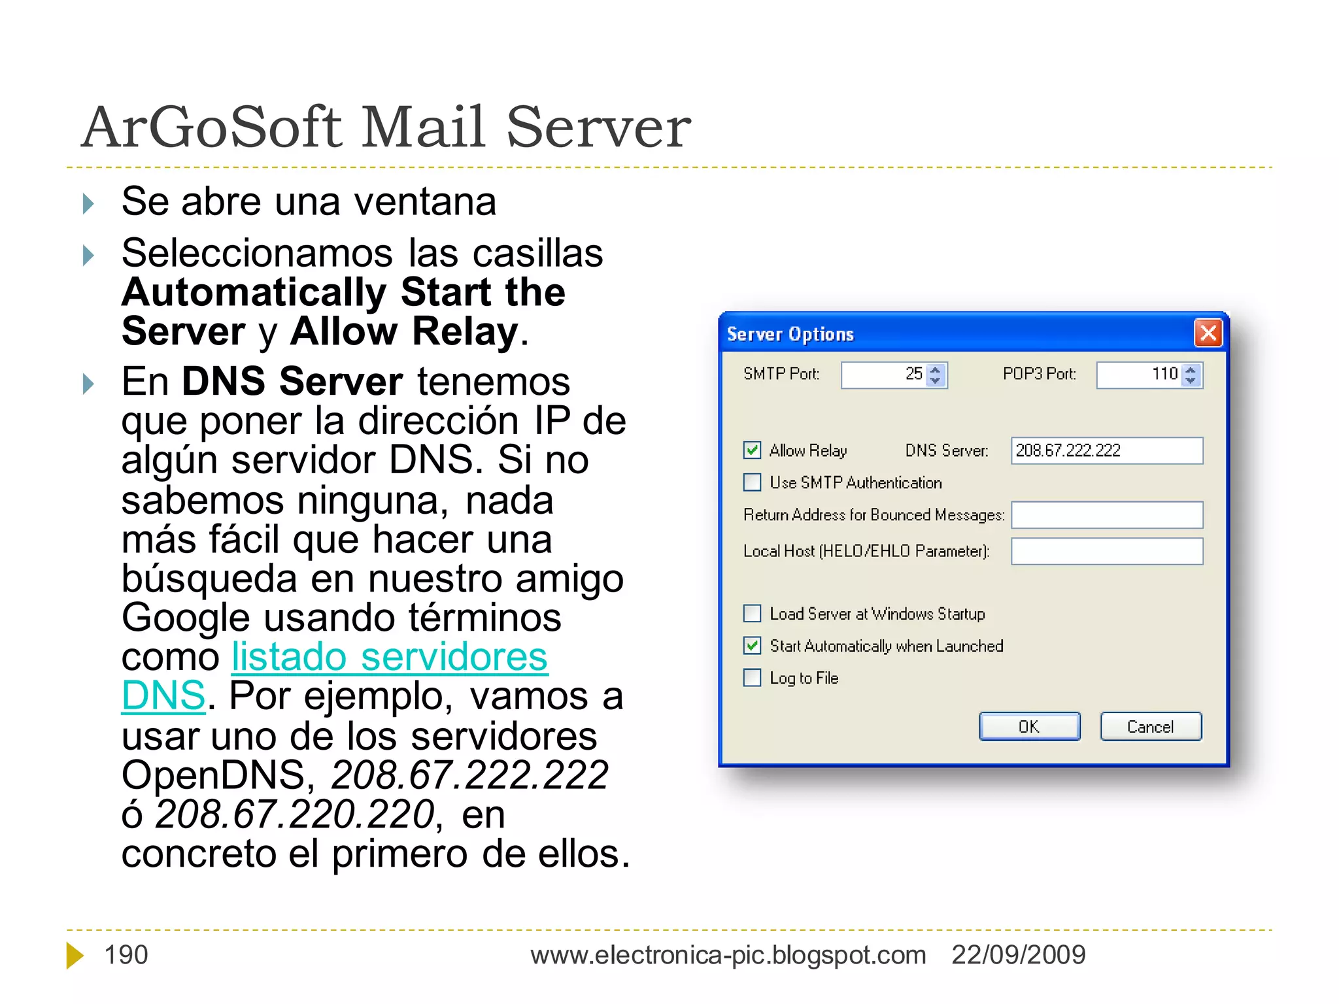
Task: Focus the Local Host HELO/EHLO field
Action: tap(1106, 551)
